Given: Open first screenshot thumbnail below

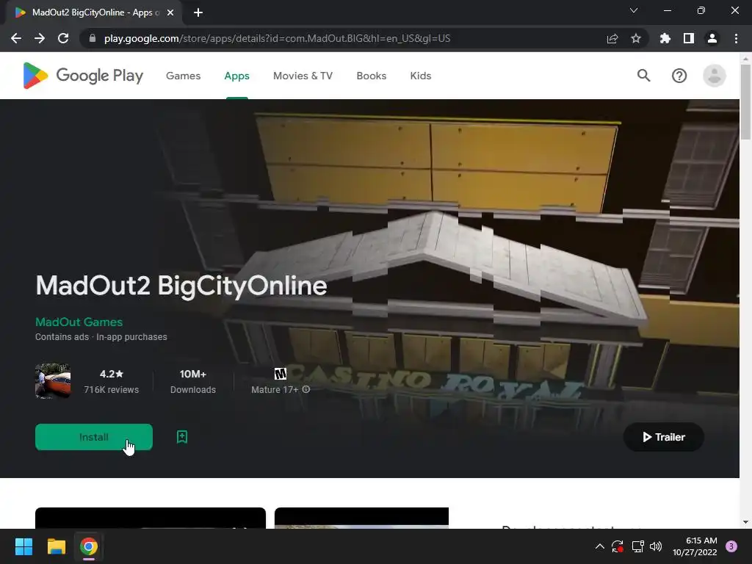Looking at the screenshot, I should click(150, 518).
